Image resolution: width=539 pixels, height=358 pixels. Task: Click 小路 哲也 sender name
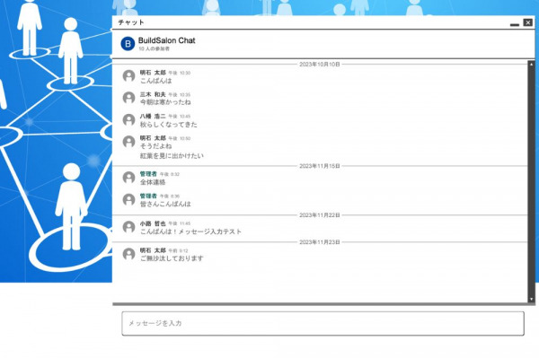click(153, 223)
